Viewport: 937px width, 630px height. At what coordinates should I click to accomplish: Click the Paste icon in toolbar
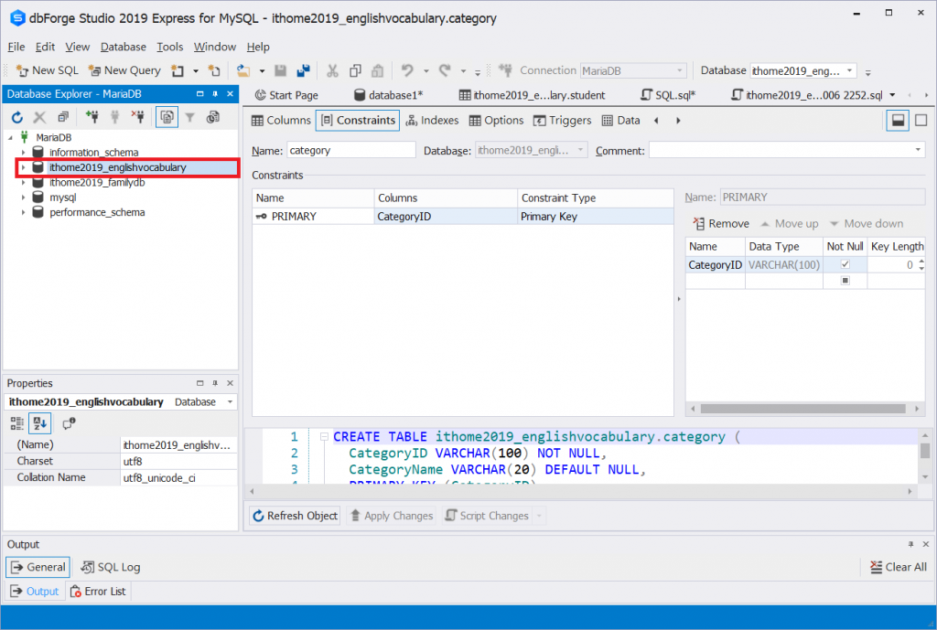pos(377,71)
